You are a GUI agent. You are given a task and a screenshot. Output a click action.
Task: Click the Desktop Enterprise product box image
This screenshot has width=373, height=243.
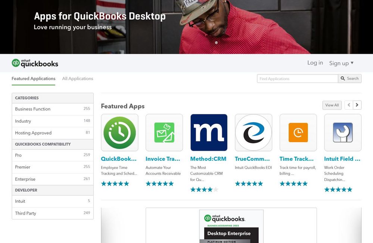click(231, 226)
